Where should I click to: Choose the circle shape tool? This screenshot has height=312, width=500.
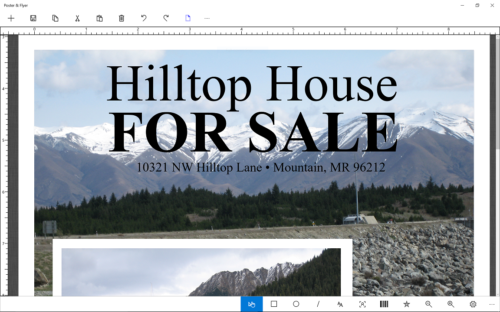coord(296,304)
